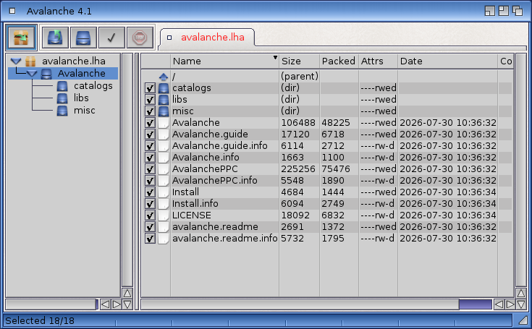Select catalogs in the tree
The image size is (532, 329).
(x=93, y=86)
